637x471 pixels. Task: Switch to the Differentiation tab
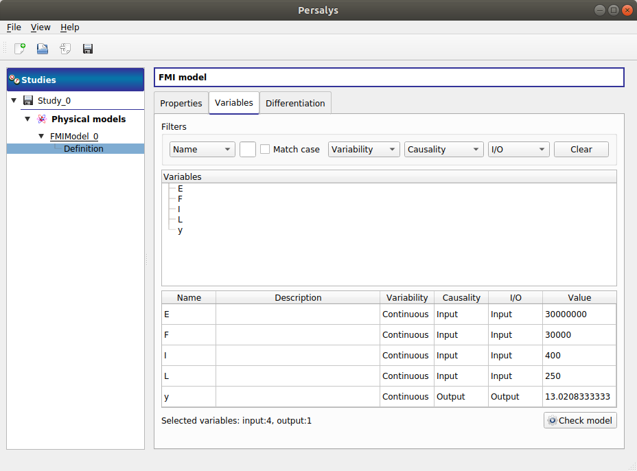[295, 103]
